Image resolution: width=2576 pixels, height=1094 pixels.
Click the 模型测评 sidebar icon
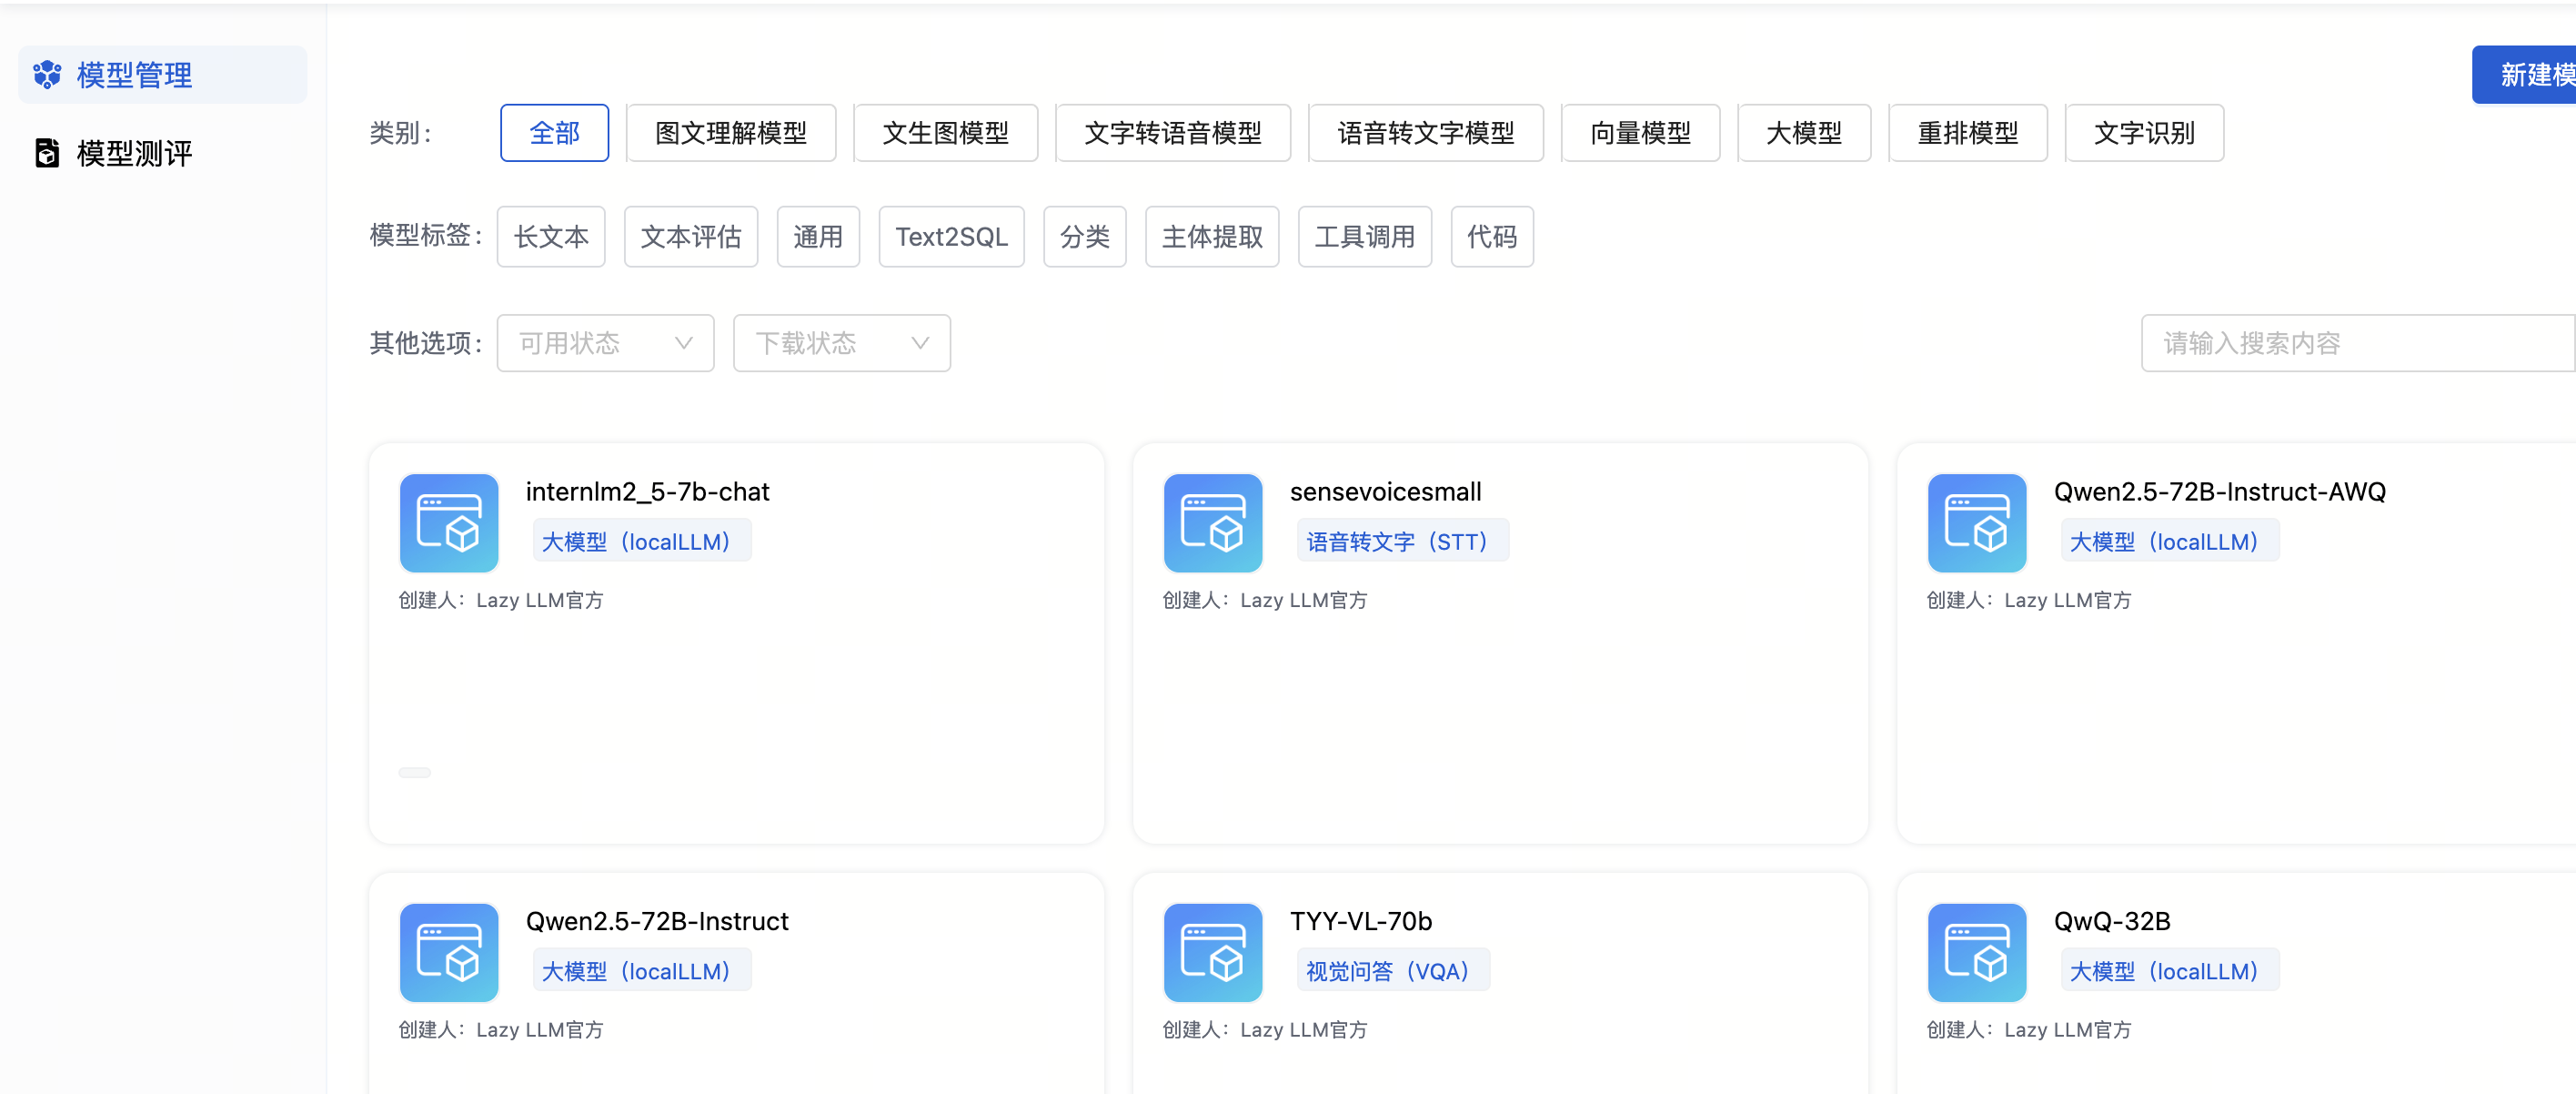(47, 153)
